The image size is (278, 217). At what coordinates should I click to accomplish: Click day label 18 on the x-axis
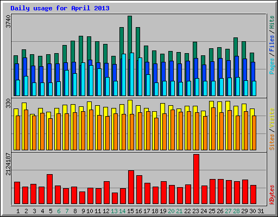pyautogui.click(x=155, y=211)
